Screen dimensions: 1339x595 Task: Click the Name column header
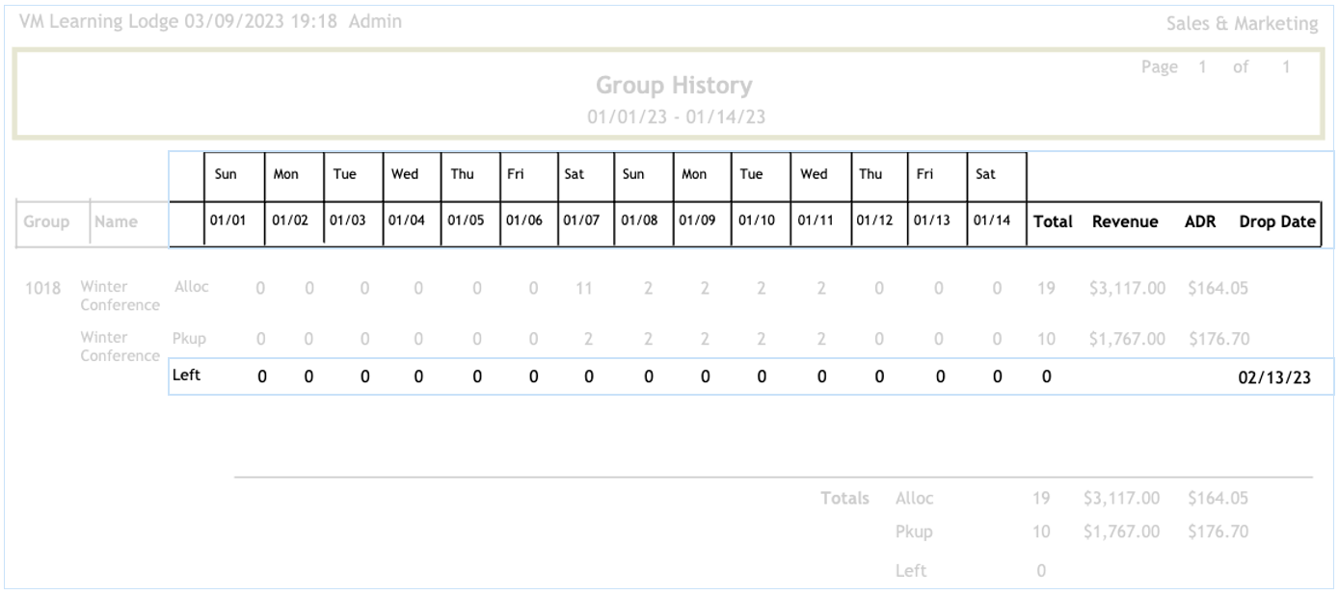(116, 221)
